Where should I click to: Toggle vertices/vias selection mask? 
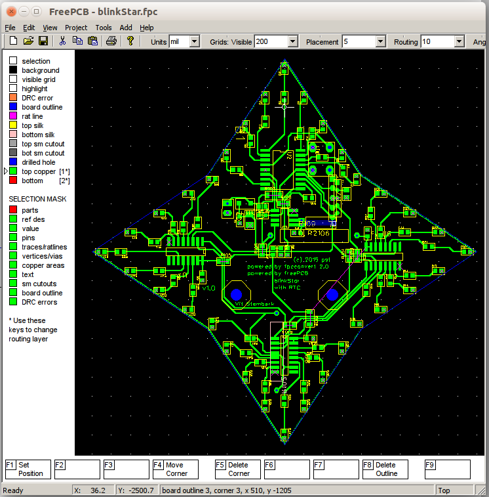coord(13,255)
